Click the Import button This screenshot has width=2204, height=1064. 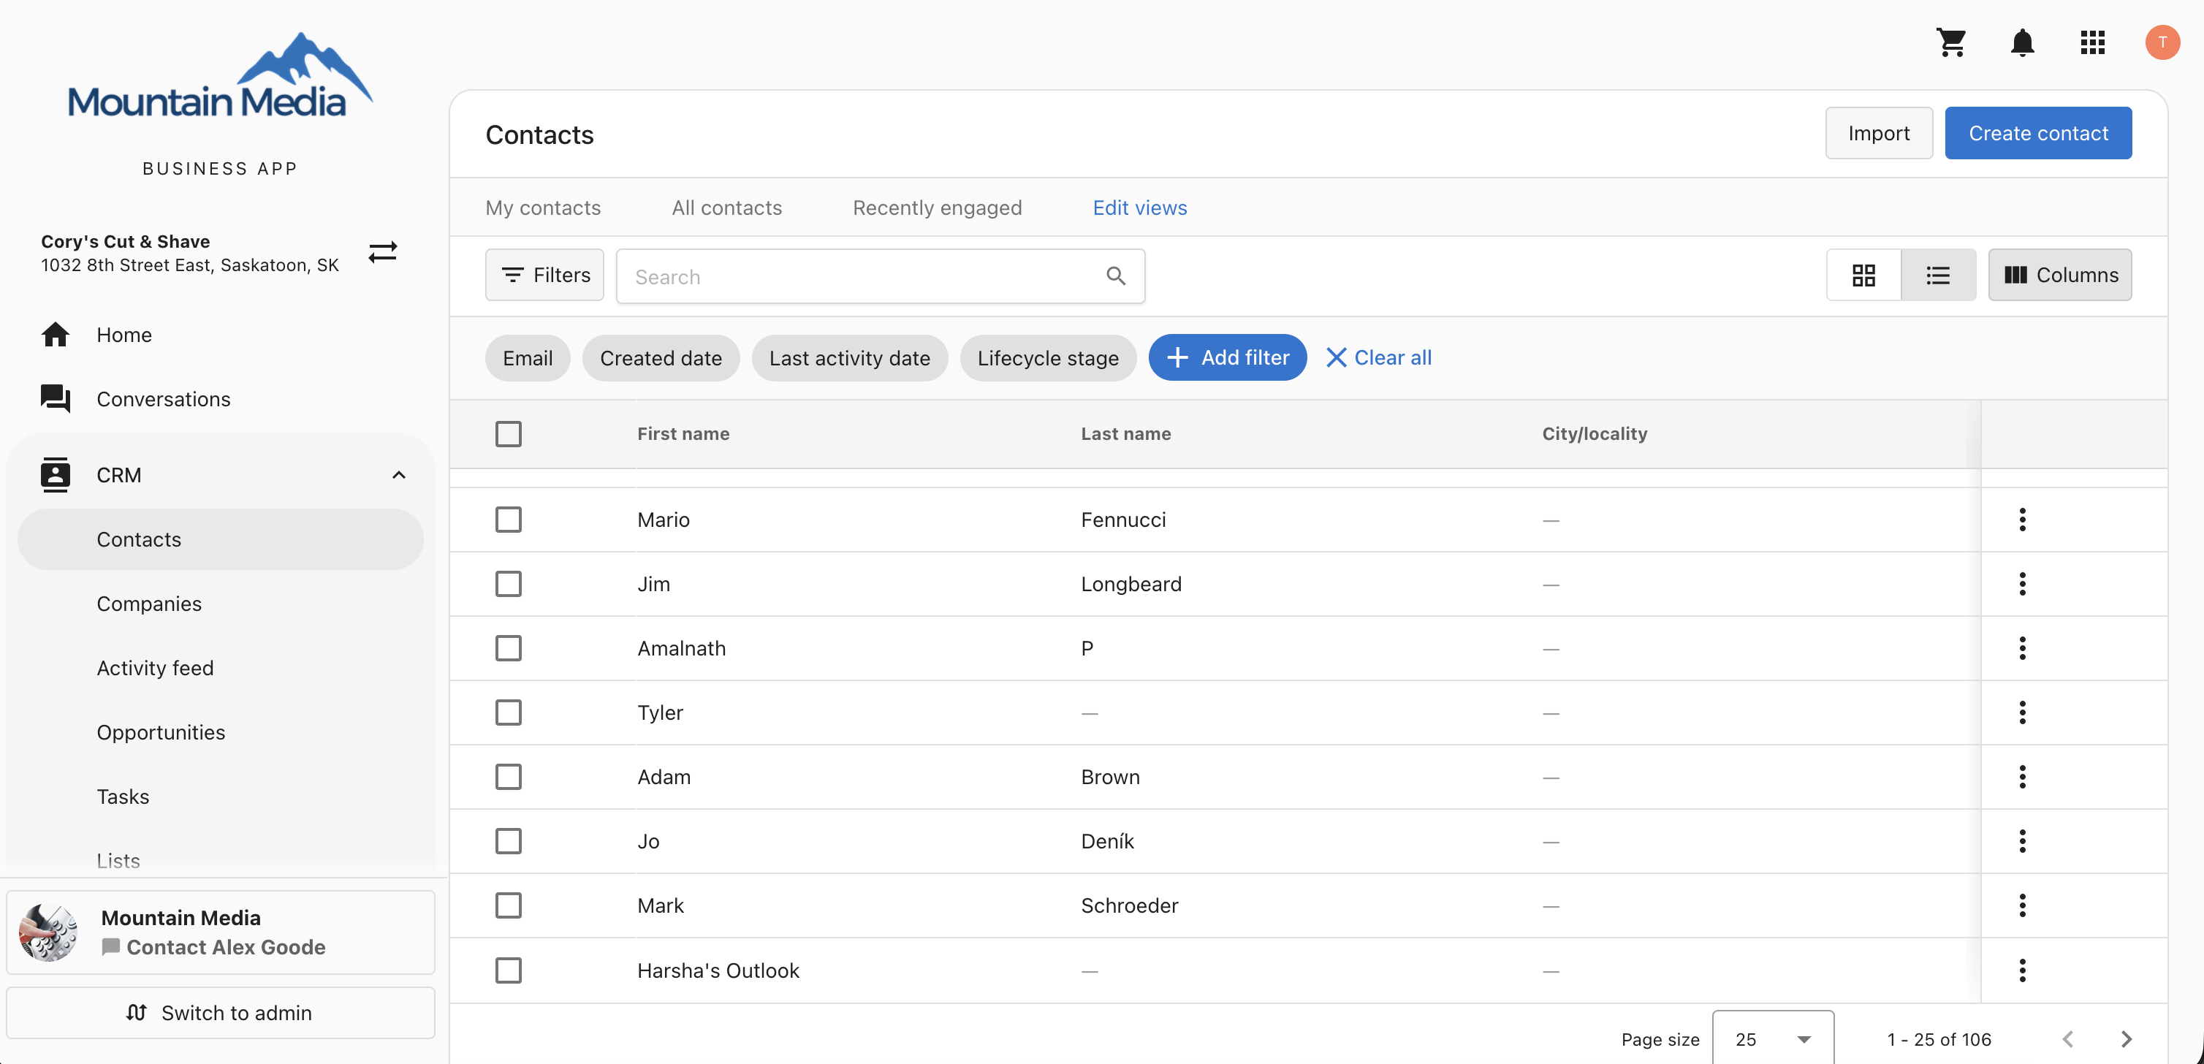pos(1878,132)
